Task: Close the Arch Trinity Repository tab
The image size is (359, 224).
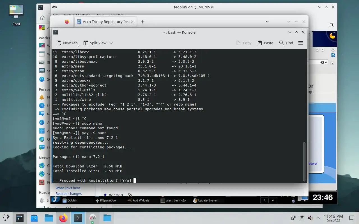Action: [132, 22]
